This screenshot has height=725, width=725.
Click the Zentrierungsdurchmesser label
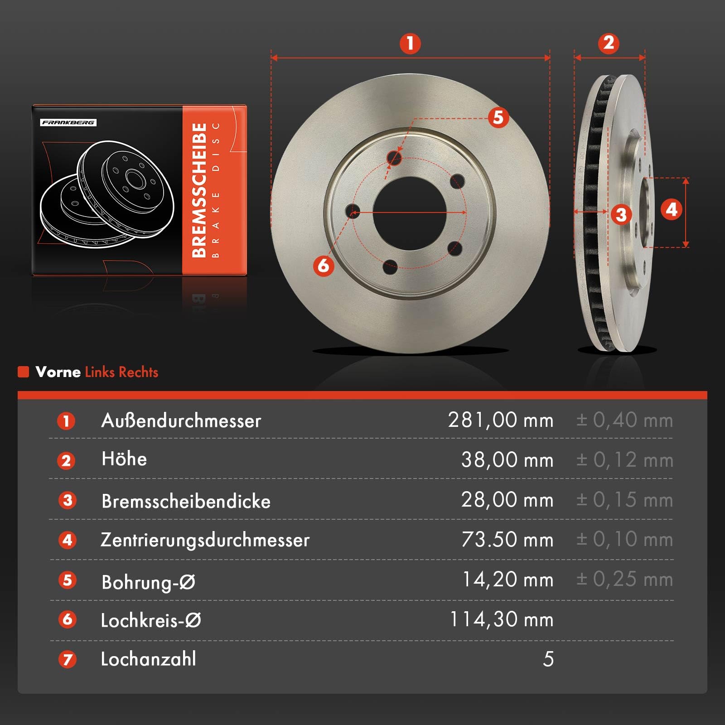(x=205, y=540)
